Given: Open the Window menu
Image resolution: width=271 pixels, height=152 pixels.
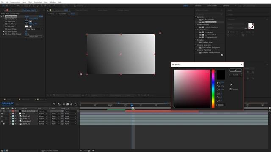Looking at the screenshot, I should pyautogui.click(x=53, y=2).
